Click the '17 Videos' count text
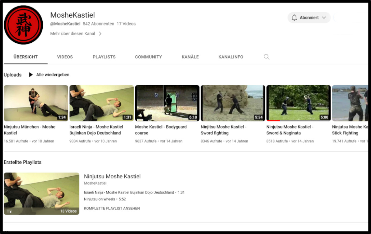Viewport: 371px width, 234px height. pyautogui.click(x=126, y=24)
